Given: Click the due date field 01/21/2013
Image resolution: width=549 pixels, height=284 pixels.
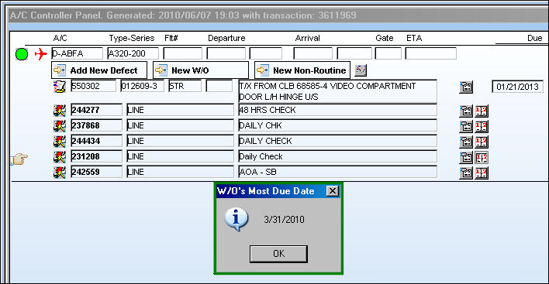Looking at the screenshot, I should [517, 87].
